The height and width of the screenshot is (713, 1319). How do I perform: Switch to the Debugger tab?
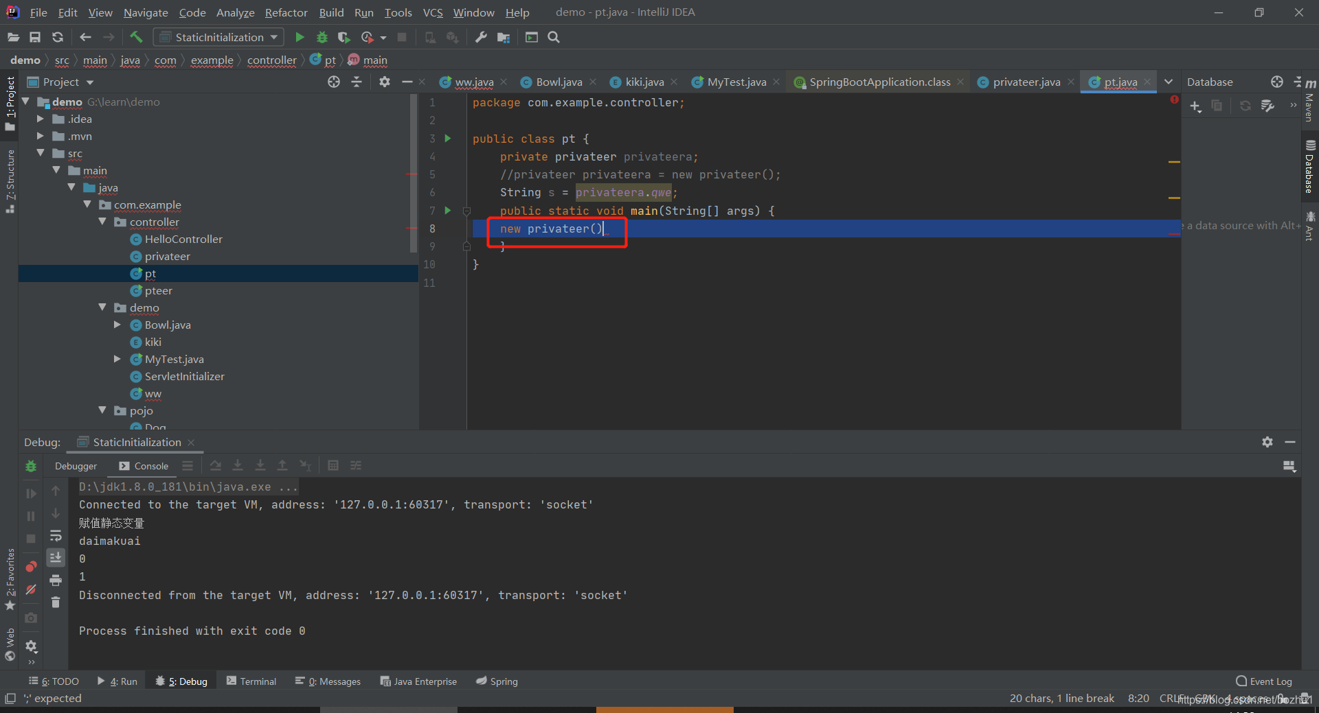[x=76, y=466]
